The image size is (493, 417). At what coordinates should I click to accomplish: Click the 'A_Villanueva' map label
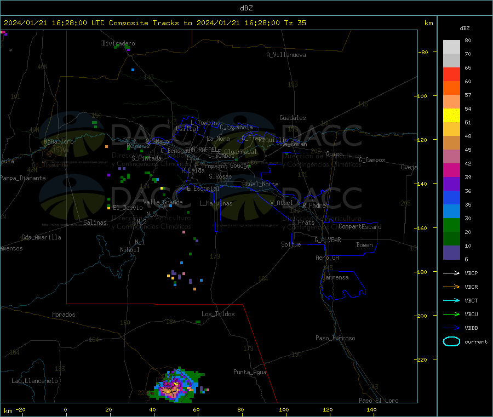click(x=286, y=55)
